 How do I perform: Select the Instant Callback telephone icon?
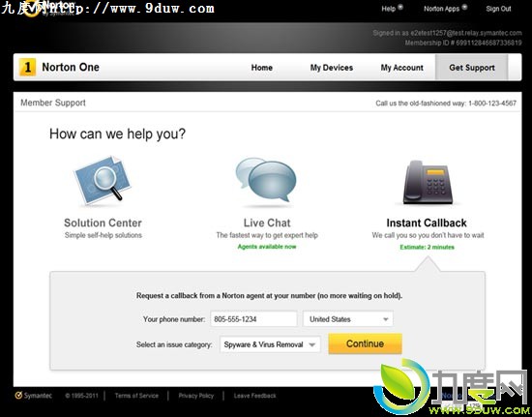[x=428, y=182]
